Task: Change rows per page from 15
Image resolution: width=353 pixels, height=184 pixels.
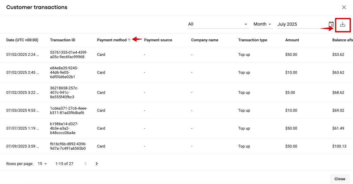Action: tap(42, 164)
